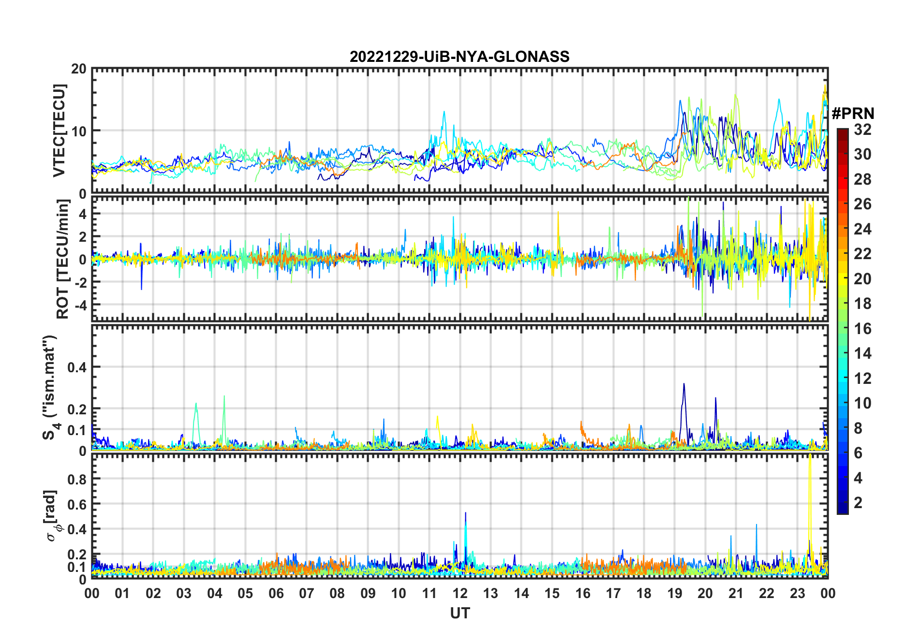The height and width of the screenshot is (643, 920).
Task: Click inside the ROT plot panel
Action: point(460,258)
